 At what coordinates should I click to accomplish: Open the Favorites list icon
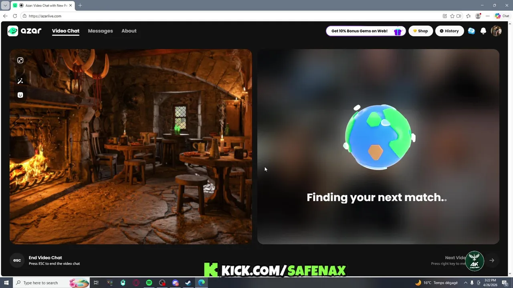tap(469, 16)
